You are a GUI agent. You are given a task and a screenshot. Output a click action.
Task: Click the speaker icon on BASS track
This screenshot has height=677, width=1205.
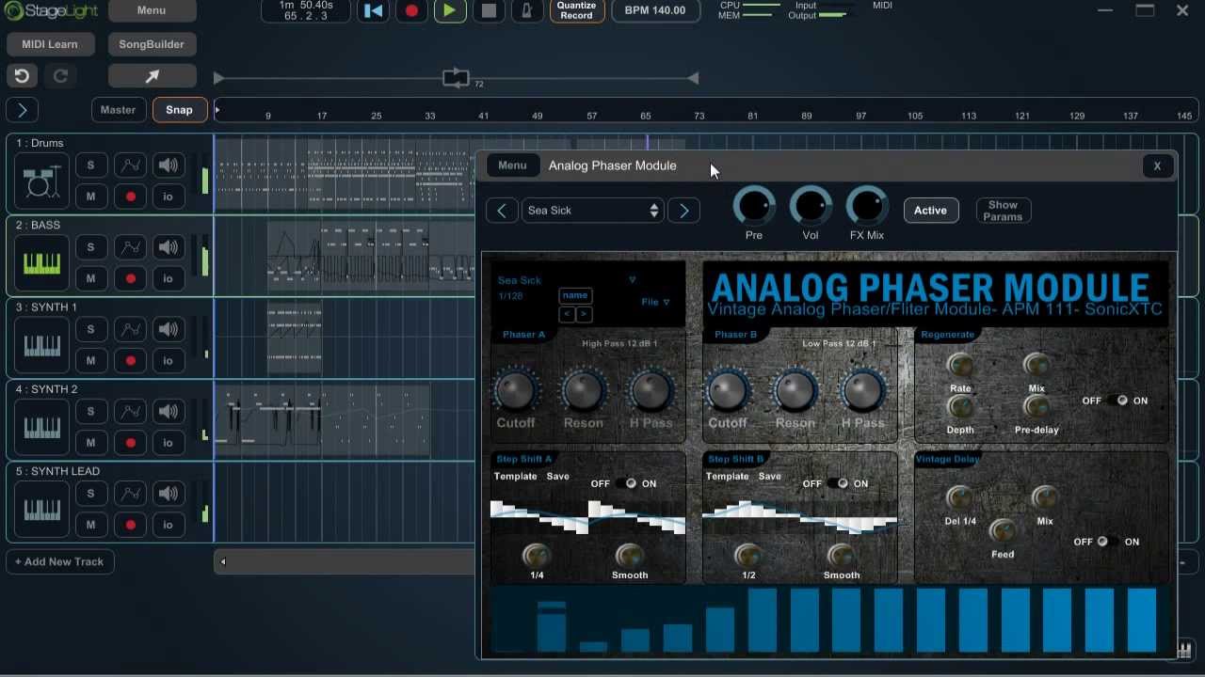(x=169, y=247)
